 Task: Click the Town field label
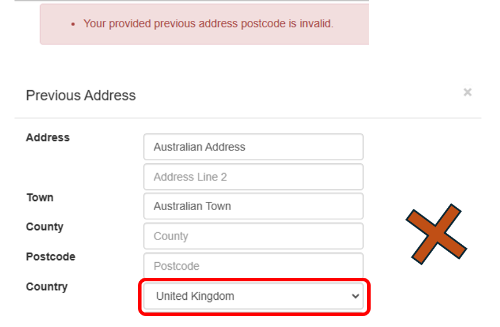pos(39,197)
